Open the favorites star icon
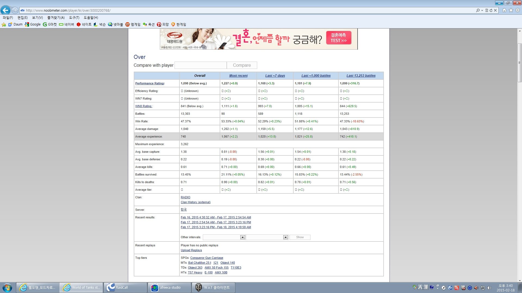 coord(511,10)
